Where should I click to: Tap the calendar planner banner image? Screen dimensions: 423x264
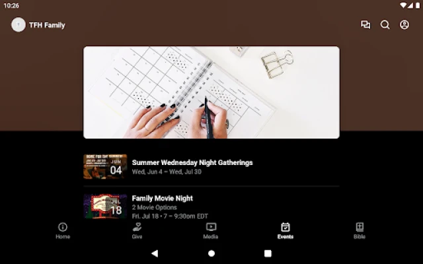(211, 92)
